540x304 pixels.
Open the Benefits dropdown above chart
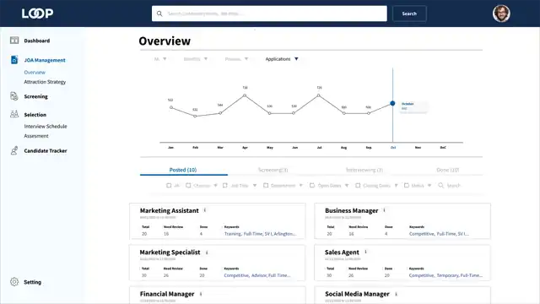point(195,59)
